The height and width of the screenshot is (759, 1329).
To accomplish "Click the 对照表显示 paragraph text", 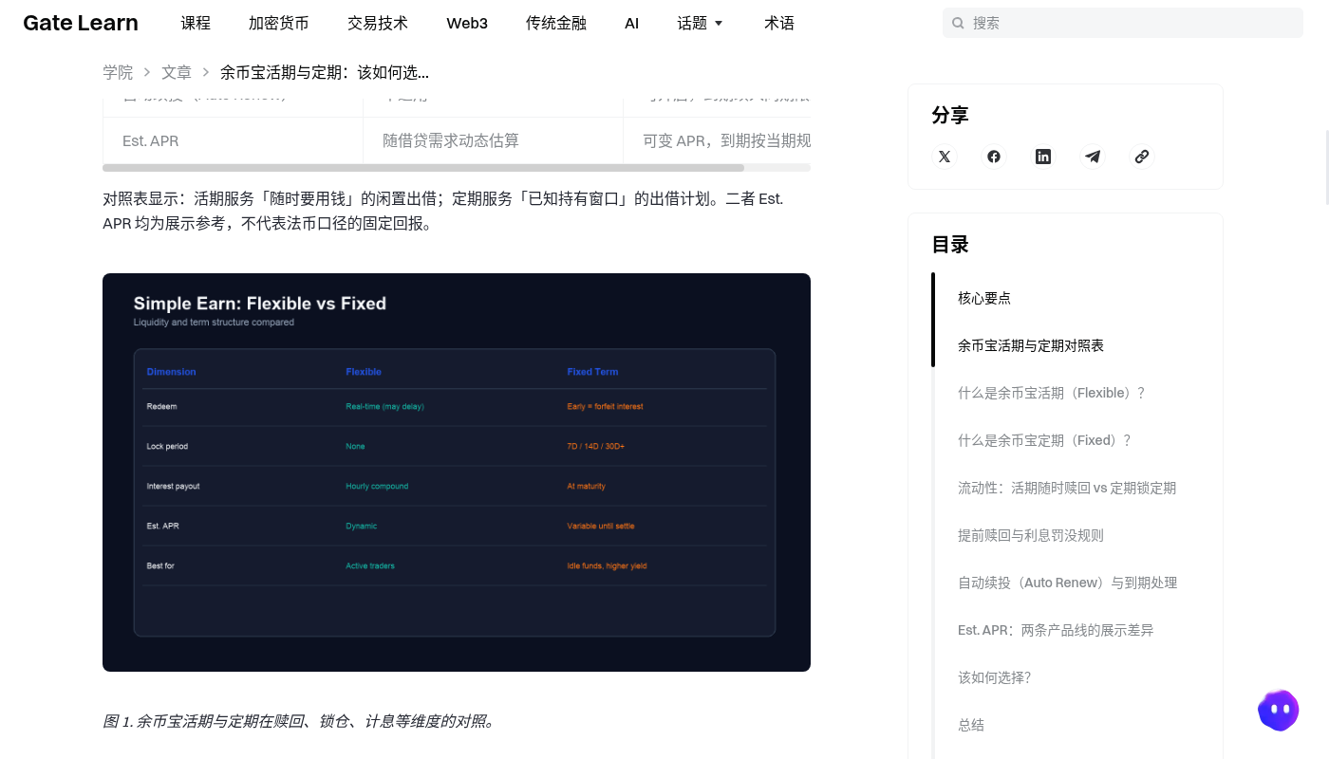I will pyautogui.click(x=443, y=212).
